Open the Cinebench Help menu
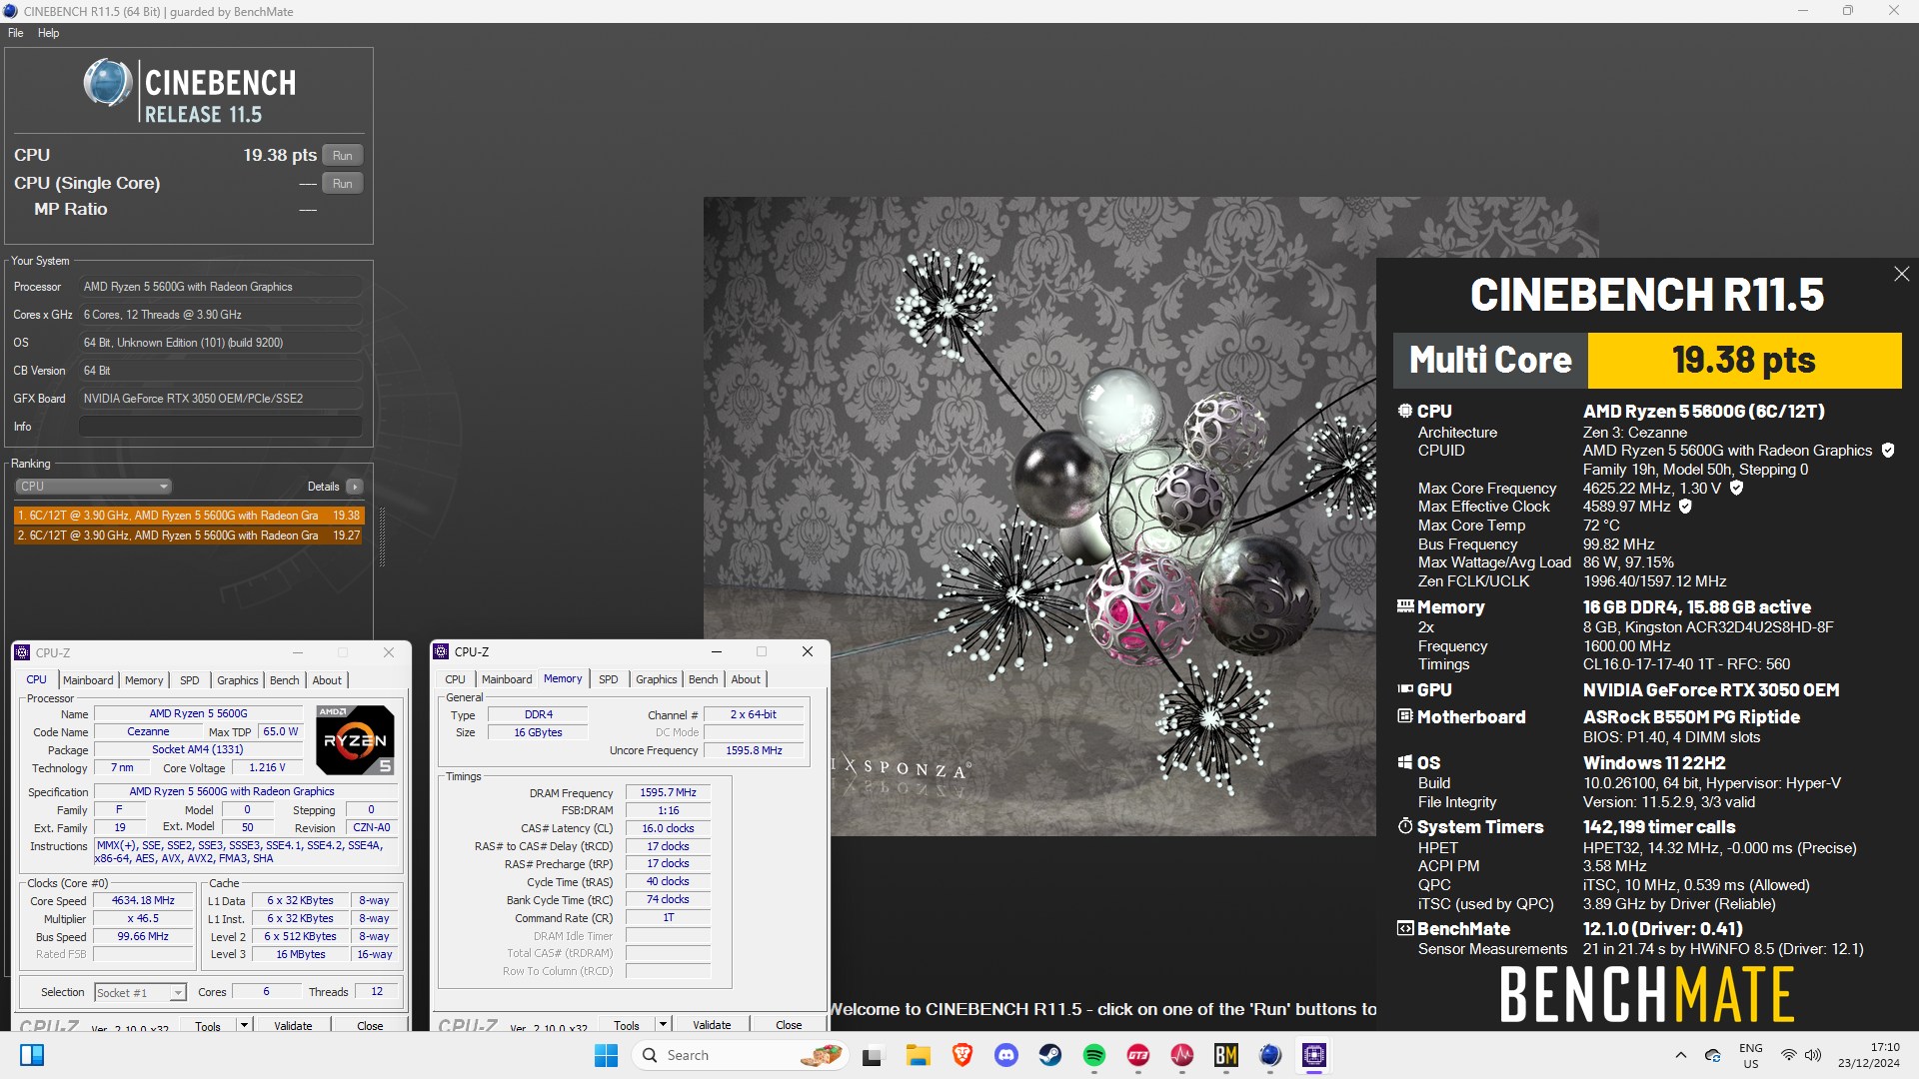1919x1079 pixels. [x=48, y=33]
